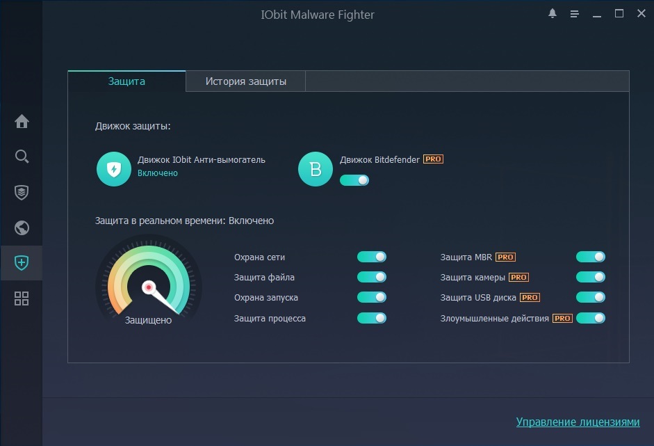Viewport: 654px width, 446px height.
Task: Turn off Защита файла switch
Action: tap(371, 277)
